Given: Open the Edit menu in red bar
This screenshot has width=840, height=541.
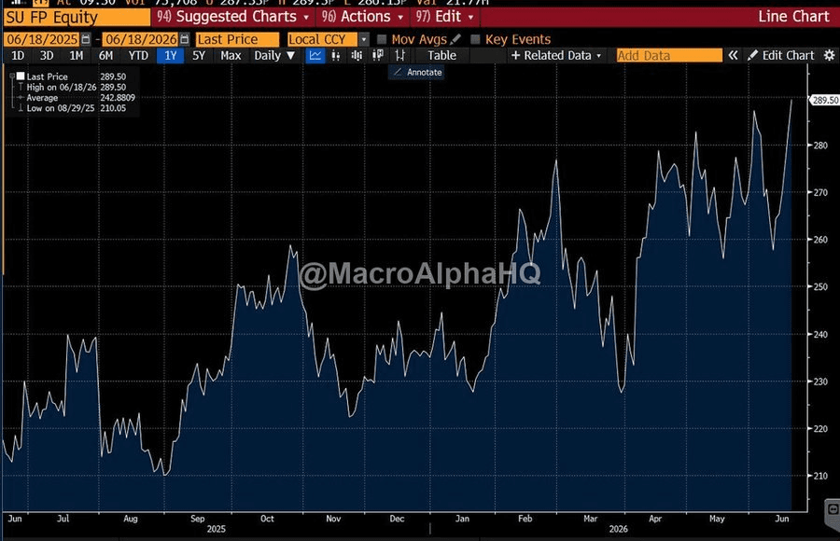Looking at the screenshot, I should pyautogui.click(x=445, y=17).
